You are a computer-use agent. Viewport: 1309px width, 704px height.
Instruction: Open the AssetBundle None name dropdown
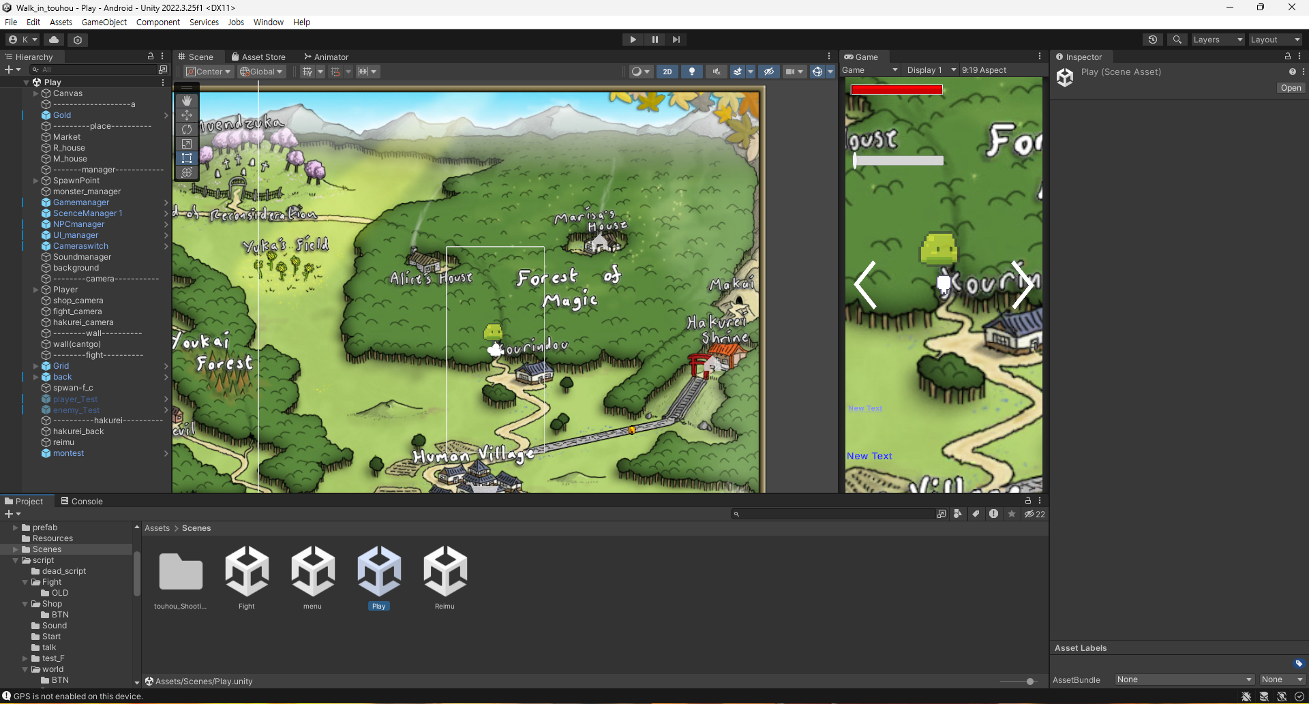click(1184, 679)
